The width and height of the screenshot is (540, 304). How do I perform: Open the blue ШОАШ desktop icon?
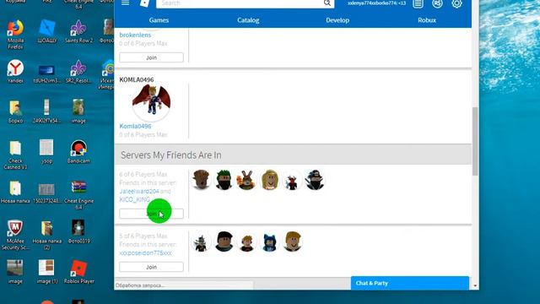tap(47, 32)
